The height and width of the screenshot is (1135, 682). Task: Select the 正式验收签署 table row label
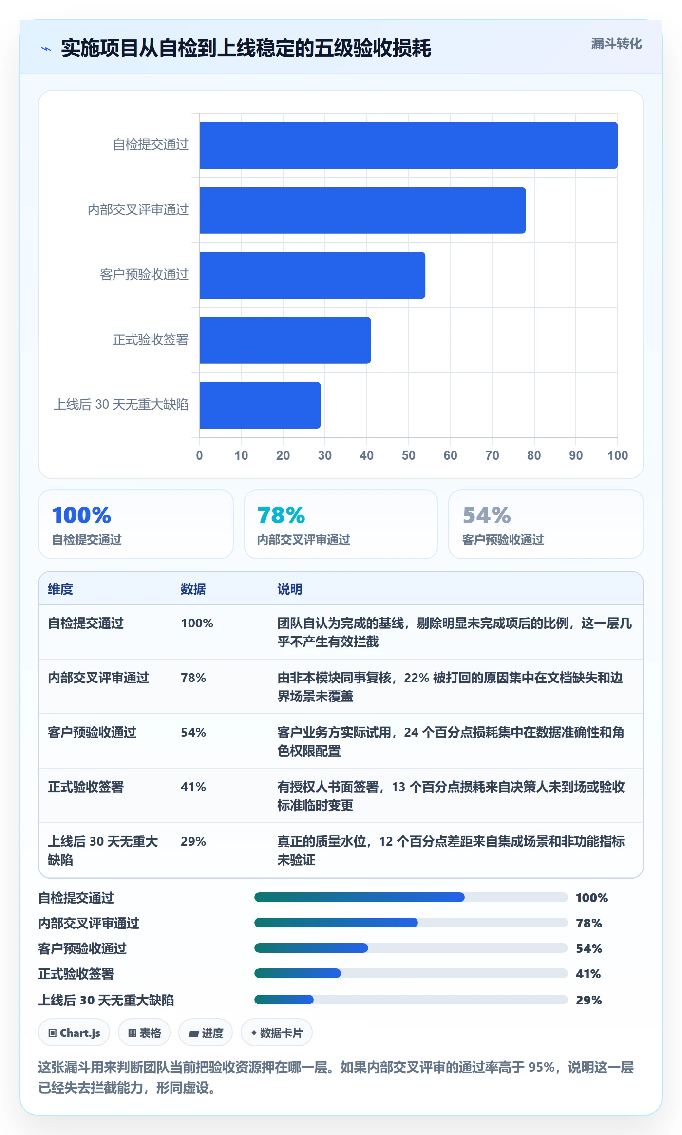(x=86, y=787)
